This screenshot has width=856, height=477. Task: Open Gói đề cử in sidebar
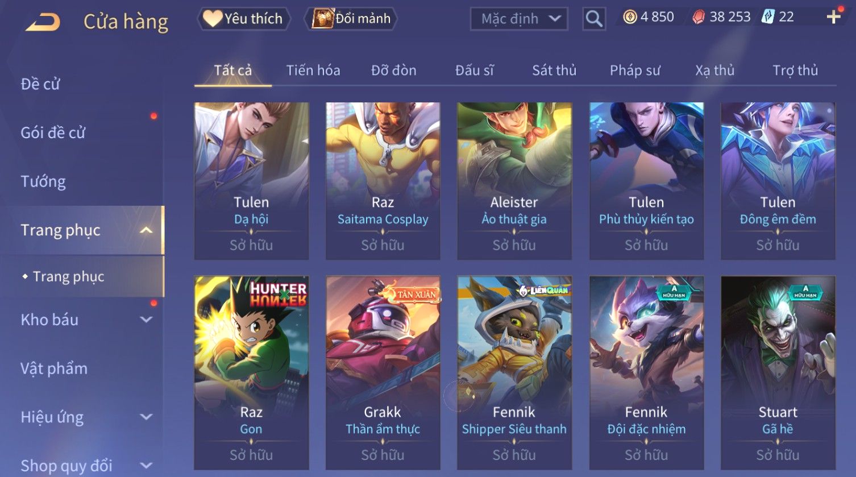[x=53, y=132]
